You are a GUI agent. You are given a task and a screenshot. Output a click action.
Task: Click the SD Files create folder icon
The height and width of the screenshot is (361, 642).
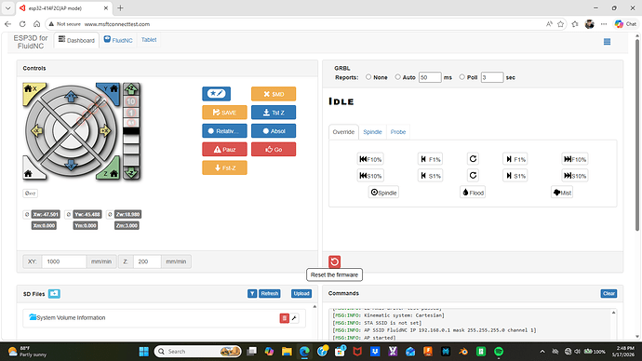pyautogui.click(x=54, y=294)
